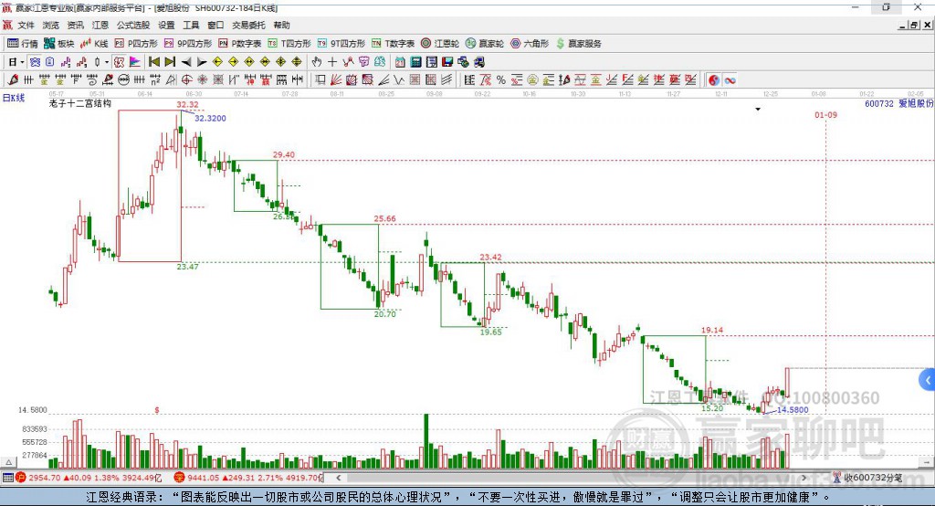Open the 文件 menu
This screenshot has width=935, height=506.
click(x=26, y=25)
